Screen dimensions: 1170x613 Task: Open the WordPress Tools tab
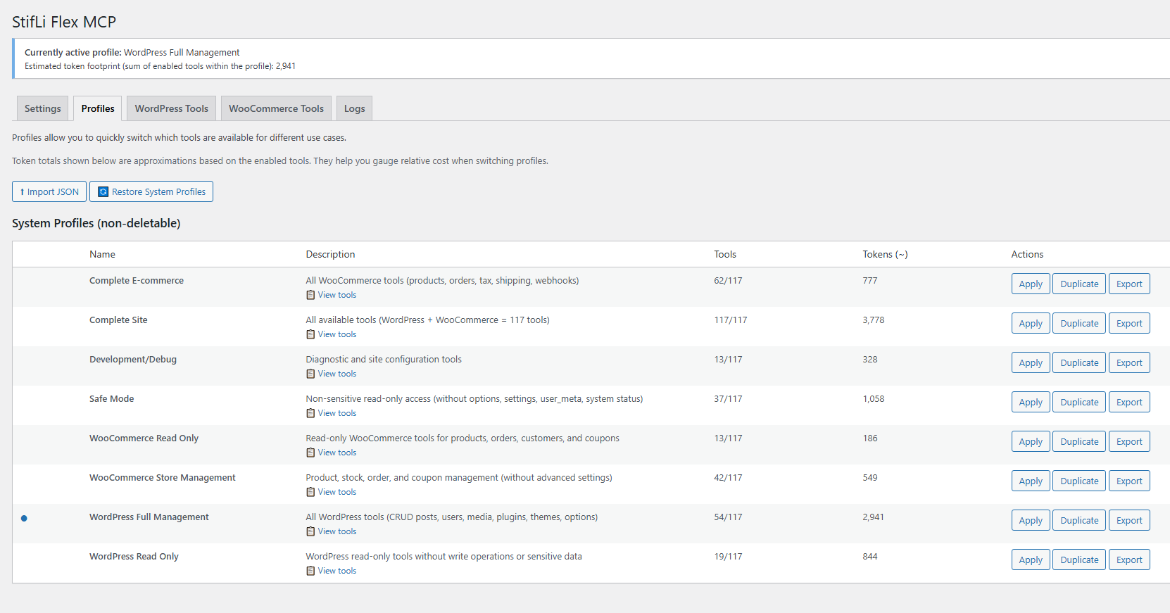(172, 109)
